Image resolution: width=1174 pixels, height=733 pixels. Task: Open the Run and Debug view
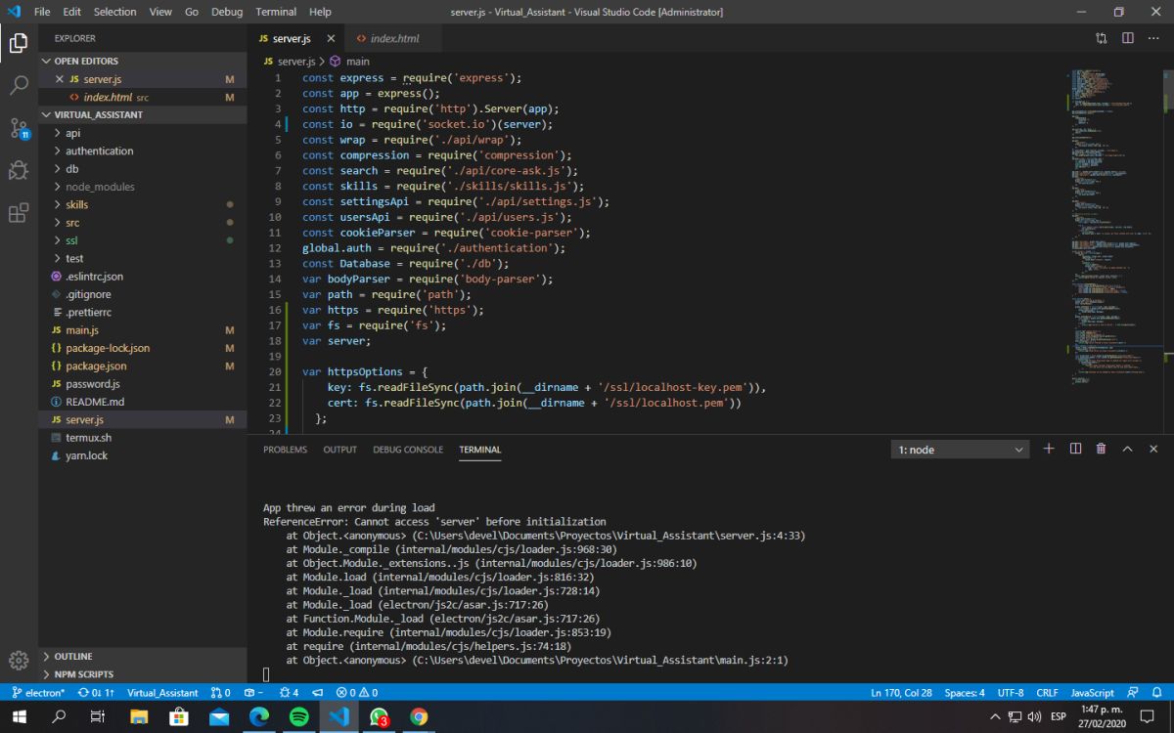(19, 170)
